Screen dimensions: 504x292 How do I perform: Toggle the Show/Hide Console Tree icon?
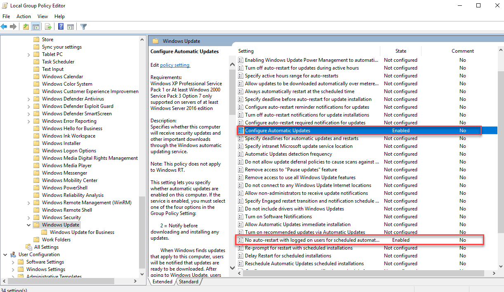pos(36,27)
